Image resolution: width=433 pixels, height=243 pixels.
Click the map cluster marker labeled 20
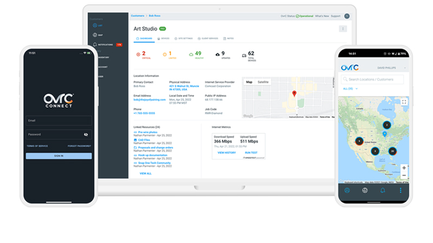392,151
